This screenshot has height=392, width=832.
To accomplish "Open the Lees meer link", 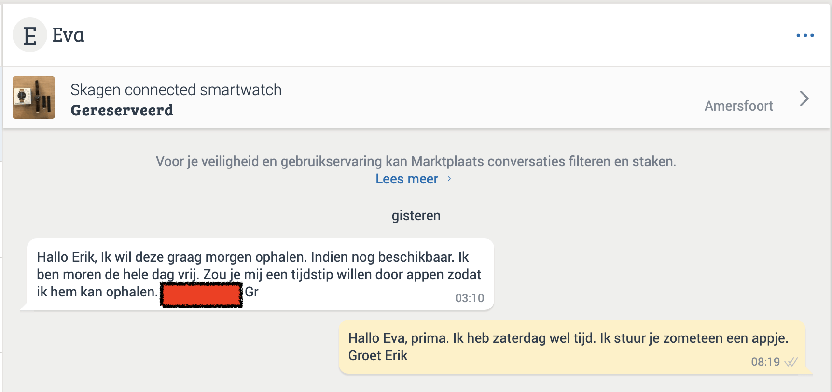I will (x=407, y=179).
